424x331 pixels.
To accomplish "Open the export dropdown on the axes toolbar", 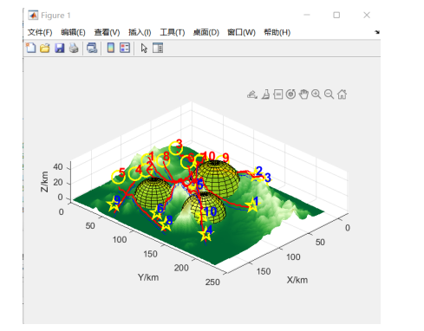I will click(x=252, y=94).
